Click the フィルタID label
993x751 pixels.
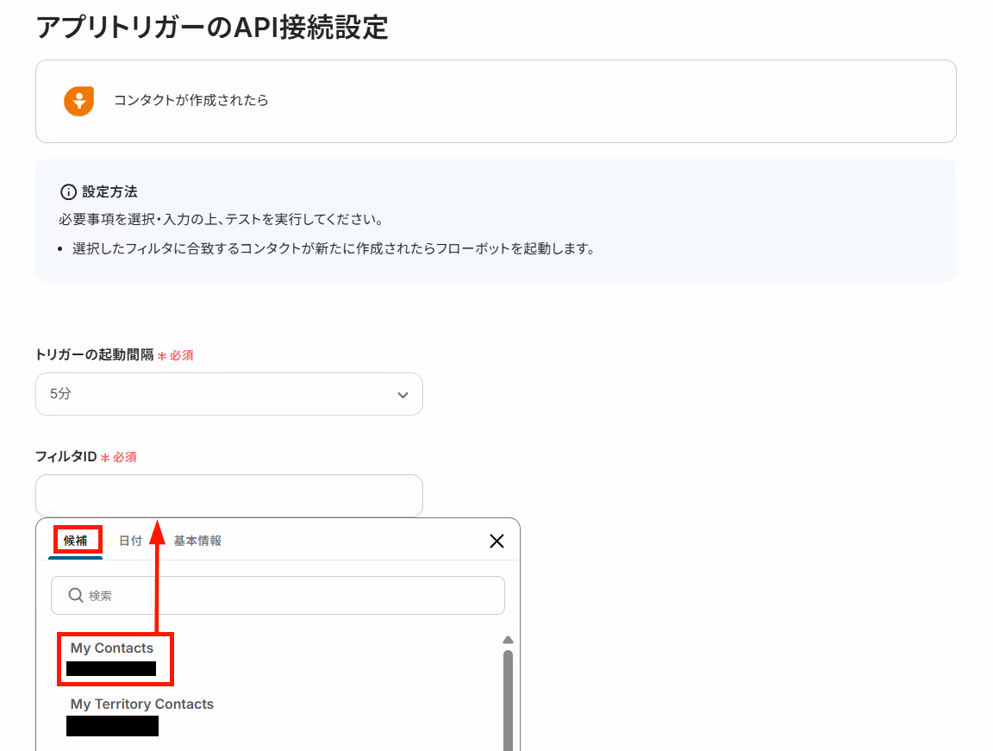coord(66,457)
